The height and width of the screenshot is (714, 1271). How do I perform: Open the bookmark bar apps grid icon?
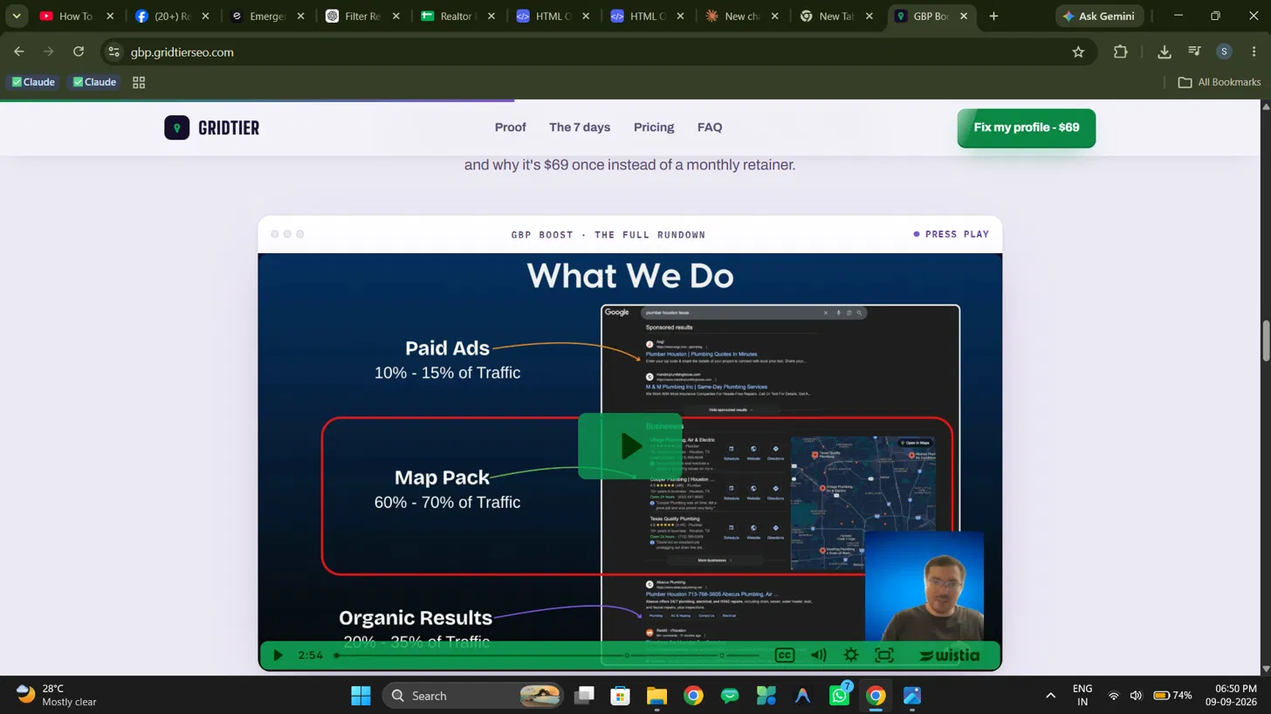pos(139,82)
